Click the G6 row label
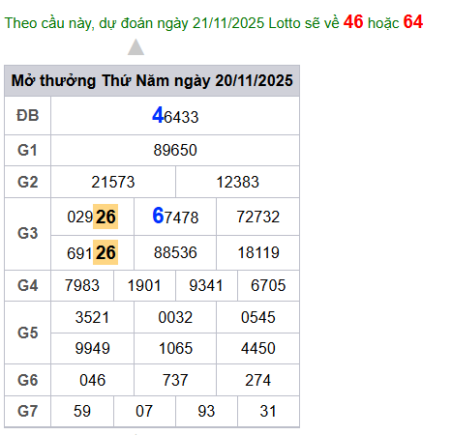This screenshot has width=452, height=435. click(x=27, y=380)
